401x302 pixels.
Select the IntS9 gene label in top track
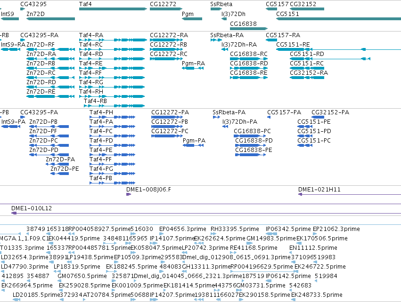(8, 14)
